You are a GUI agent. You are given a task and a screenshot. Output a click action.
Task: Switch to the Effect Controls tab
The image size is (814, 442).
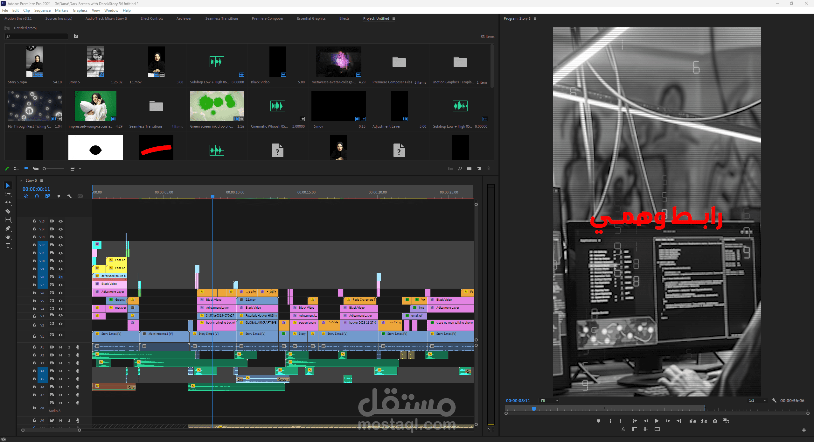click(x=152, y=18)
